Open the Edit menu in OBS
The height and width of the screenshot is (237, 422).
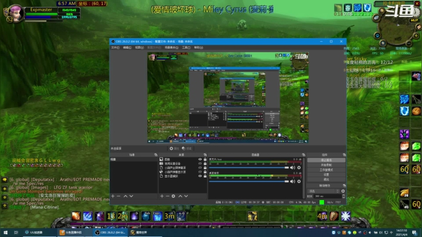tap(127, 48)
